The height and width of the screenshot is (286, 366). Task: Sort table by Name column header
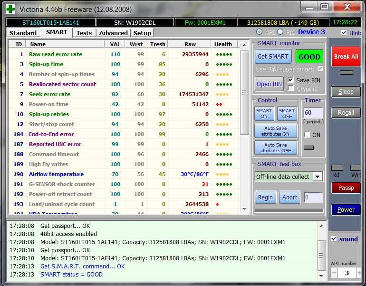pyautogui.click(x=65, y=44)
